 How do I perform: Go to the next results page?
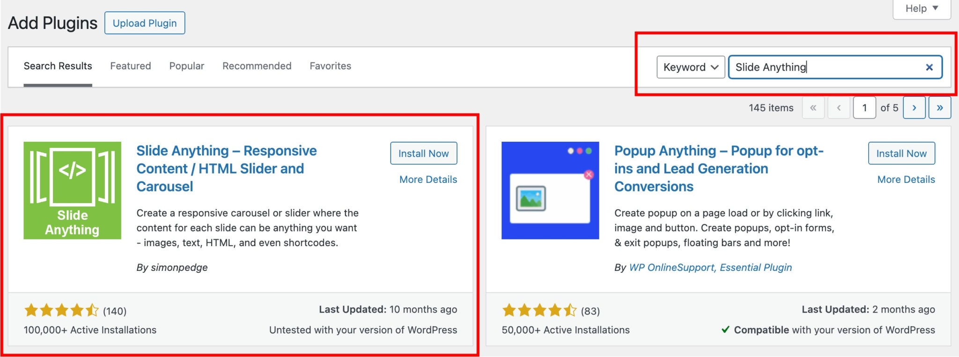914,108
